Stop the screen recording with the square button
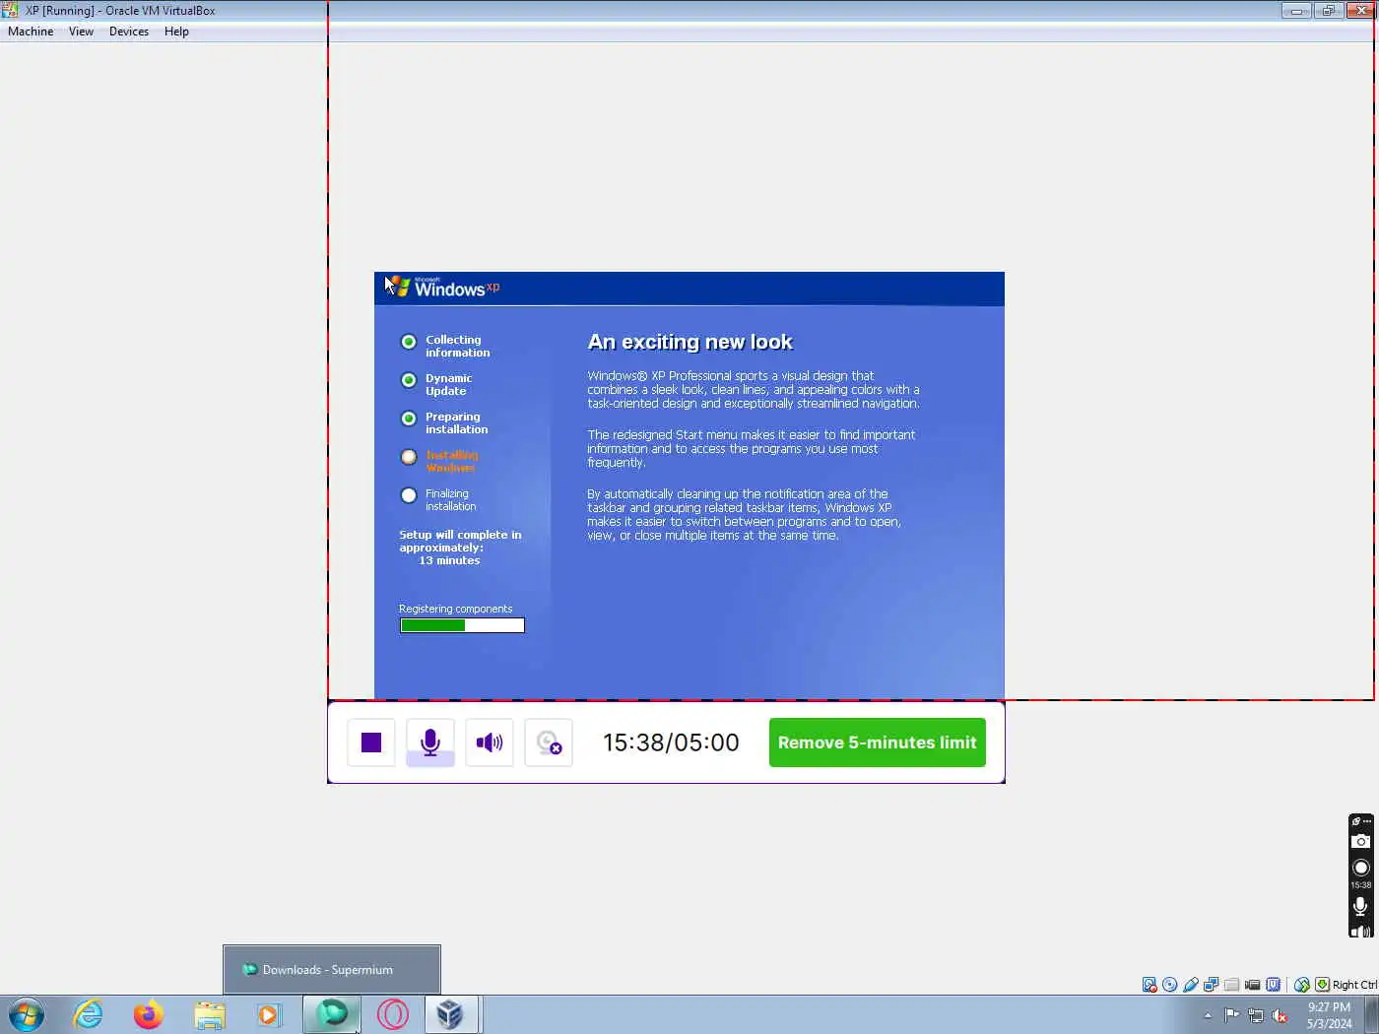The image size is (1379, 1034). click(x=371, y=743)
